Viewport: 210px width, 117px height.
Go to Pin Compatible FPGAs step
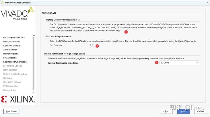(14, 38)
